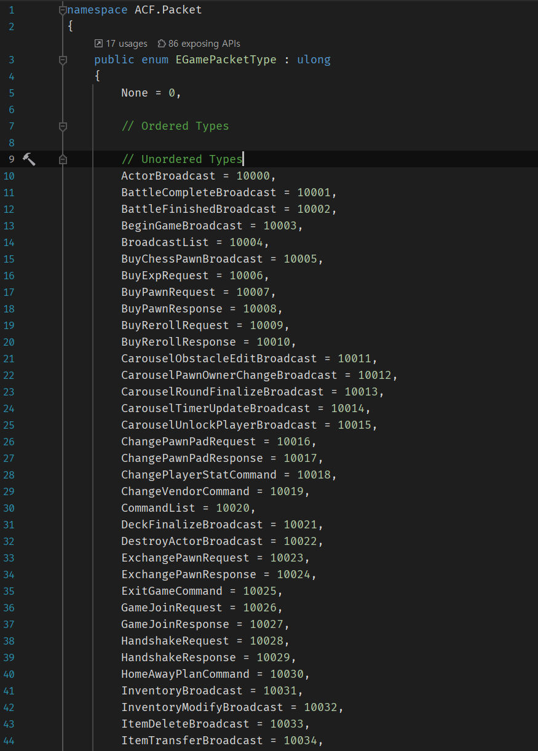Collapse the namespace ACF.Packet fold marker
The height and width of the screenshot is (751, 538).
[x=62, y=10]
